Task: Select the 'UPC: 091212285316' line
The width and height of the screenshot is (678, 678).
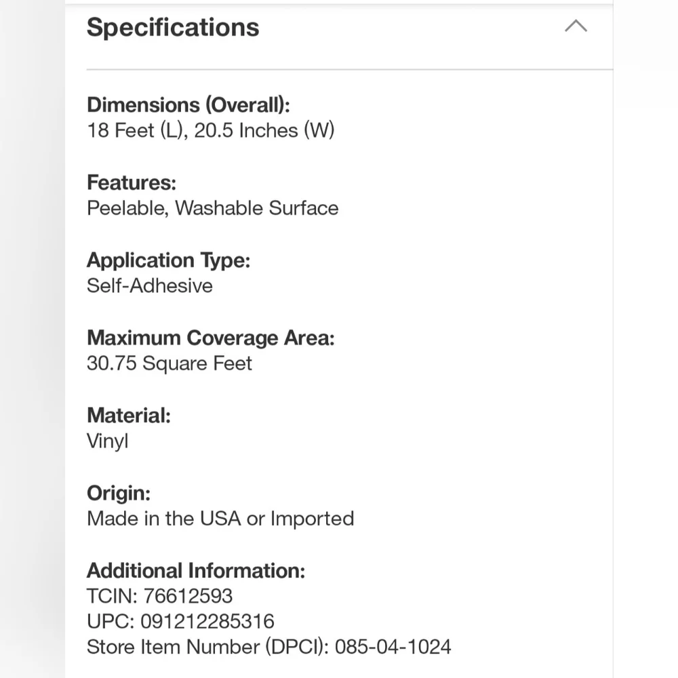Action: point(180,621)
